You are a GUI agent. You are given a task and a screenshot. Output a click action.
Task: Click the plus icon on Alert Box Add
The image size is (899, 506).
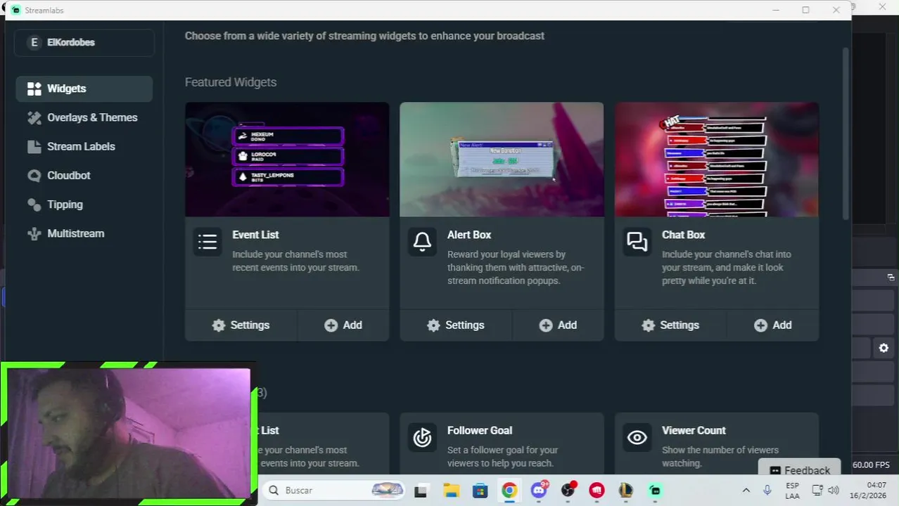(x=546, y=325)
